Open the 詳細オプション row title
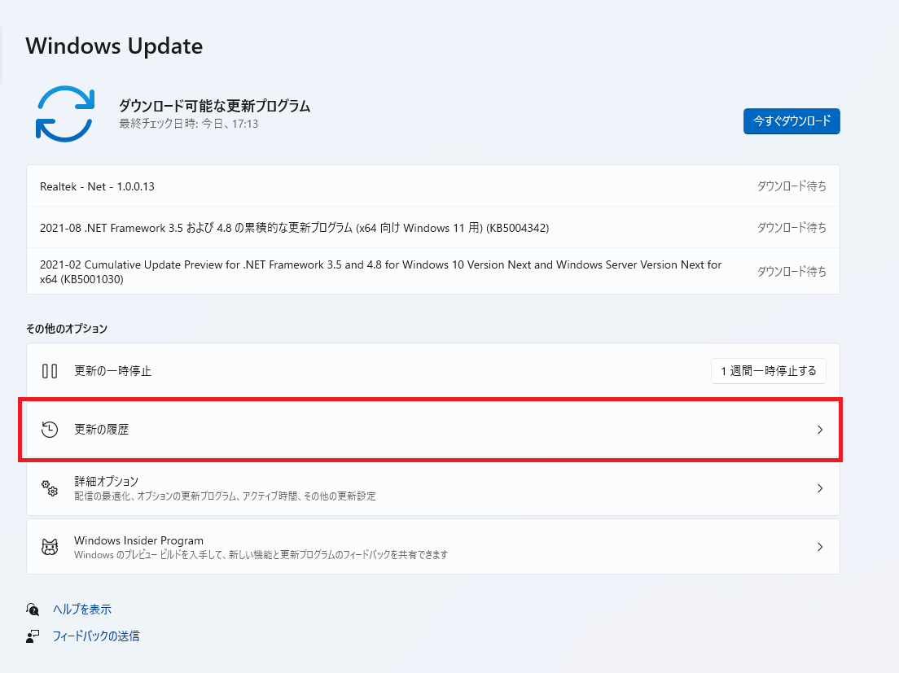The width and height of the screenshot is (899, 673). pyautogui.click(x=106, y=481)
